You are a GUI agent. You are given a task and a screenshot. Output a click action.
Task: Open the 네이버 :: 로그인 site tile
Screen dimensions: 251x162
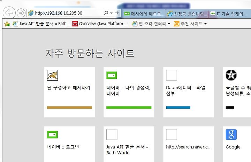tap(69, 144)
